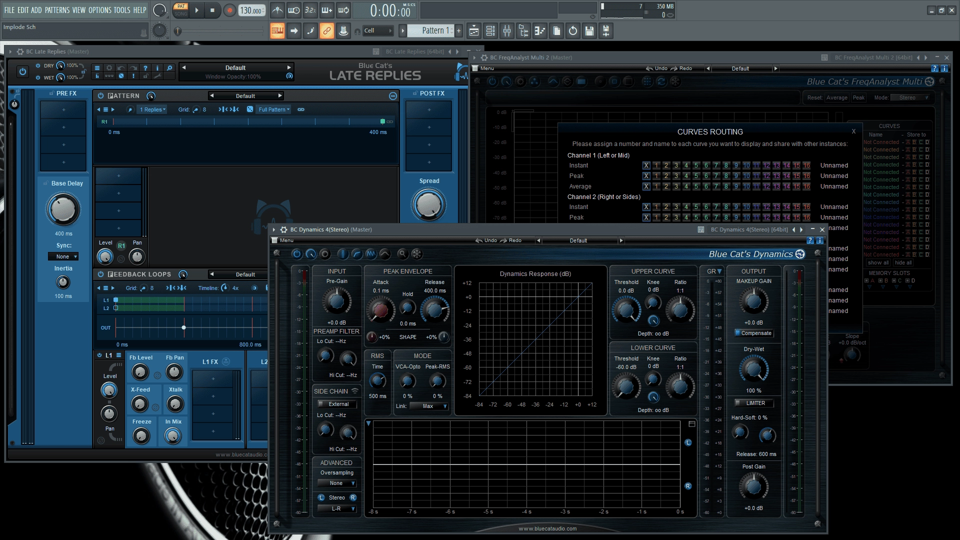
Task: Arm the Record button
Action: tap(229, 10)
